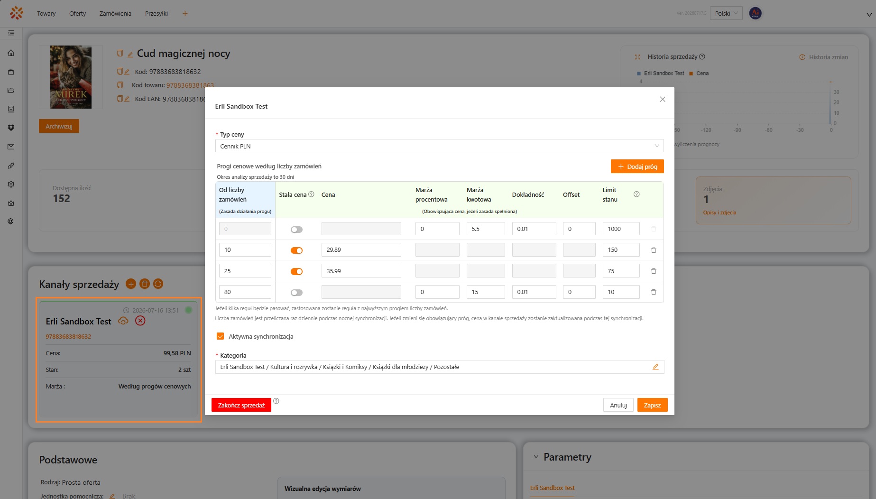Open help icon next to Stała cena
This screenshot has height=499, width=876.
[311, 194]
